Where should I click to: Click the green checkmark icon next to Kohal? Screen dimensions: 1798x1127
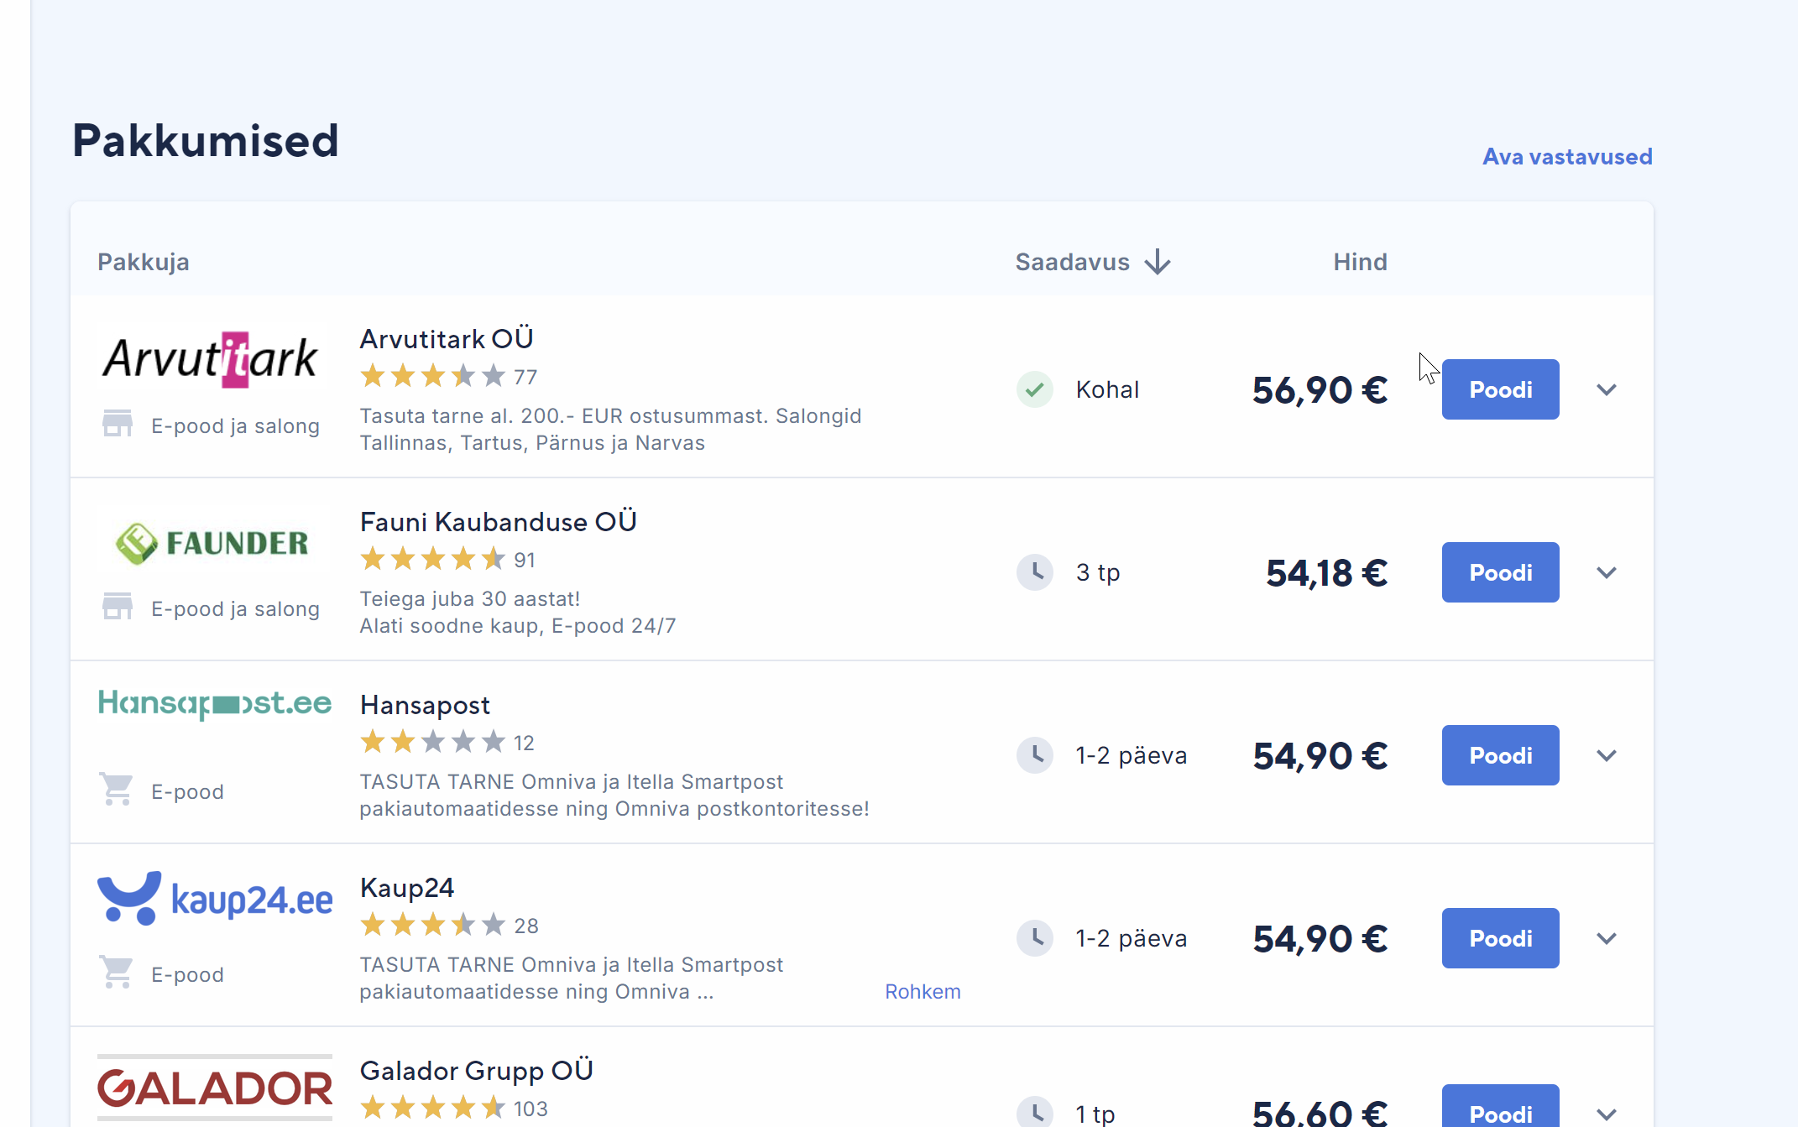tap(1035, 389)
